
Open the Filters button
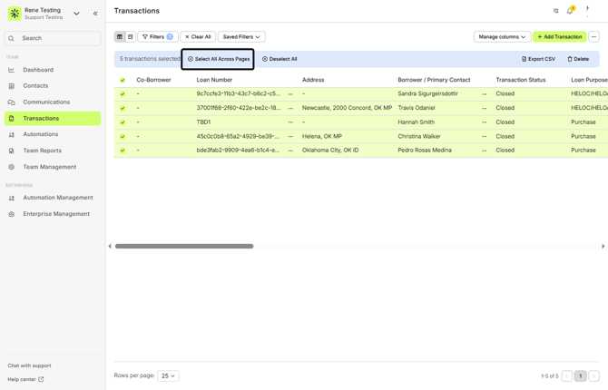pos(158,37)
